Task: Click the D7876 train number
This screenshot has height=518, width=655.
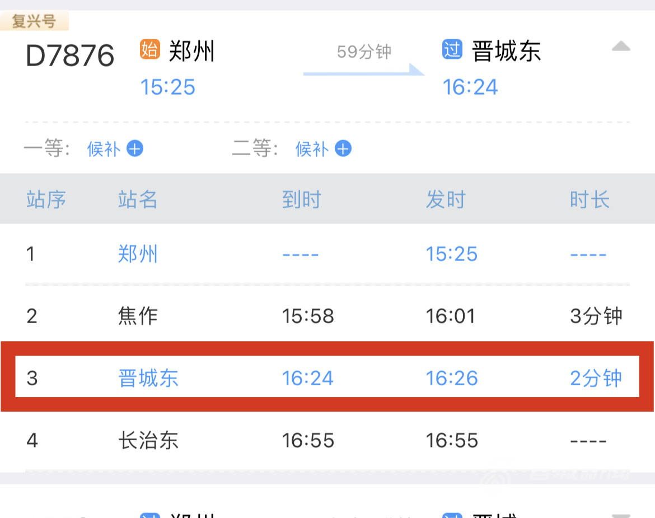Action: (70, 55)
